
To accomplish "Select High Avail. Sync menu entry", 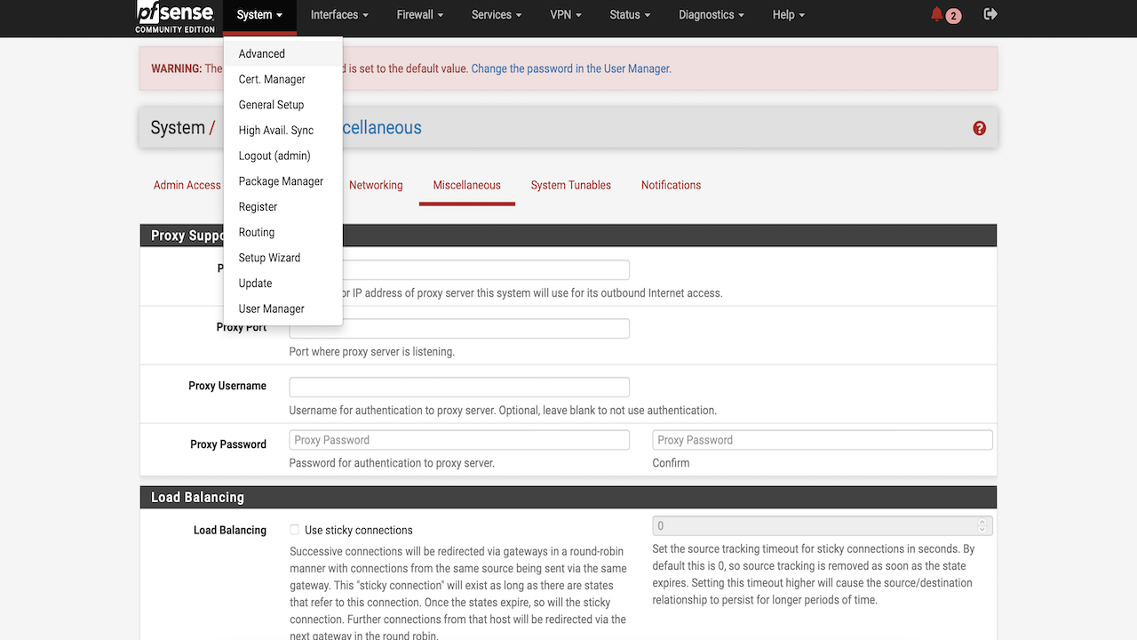I will click(x=282, y=131).
